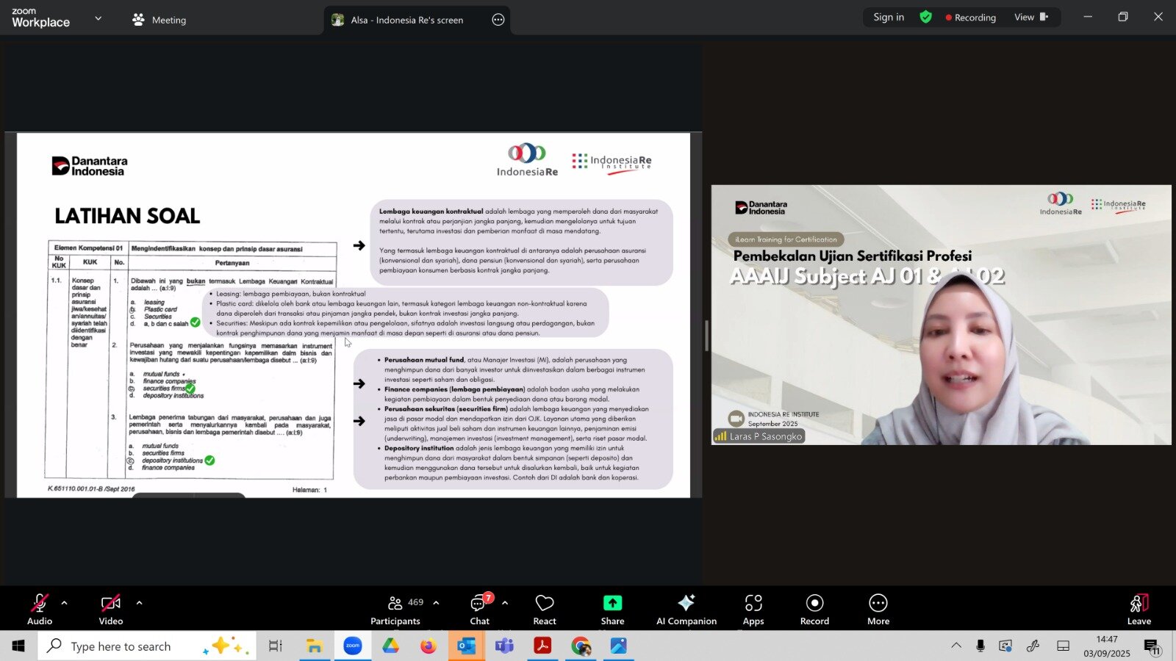Select the Meeting tab

coord(159,20)
